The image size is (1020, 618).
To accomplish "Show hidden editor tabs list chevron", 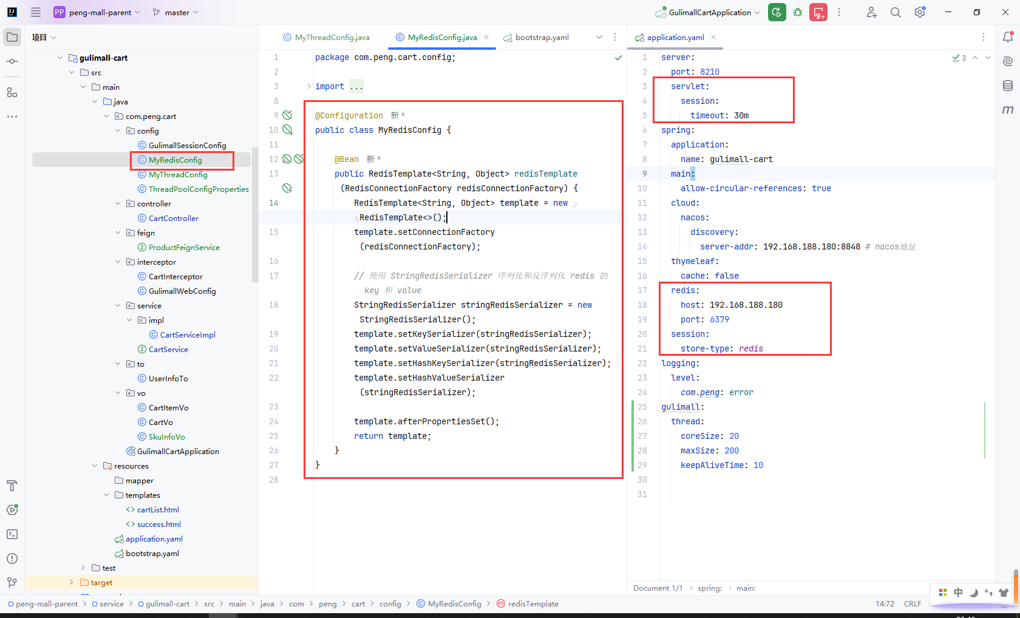I will tap(599, 37).
